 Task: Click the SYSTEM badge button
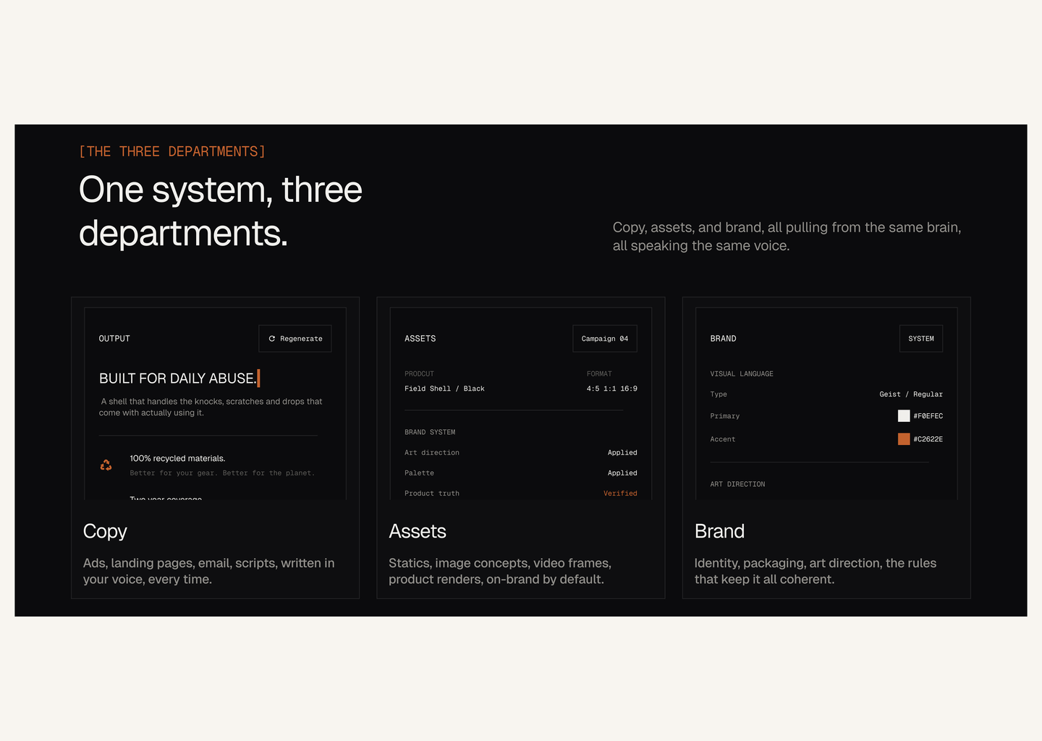pos(921,339)
